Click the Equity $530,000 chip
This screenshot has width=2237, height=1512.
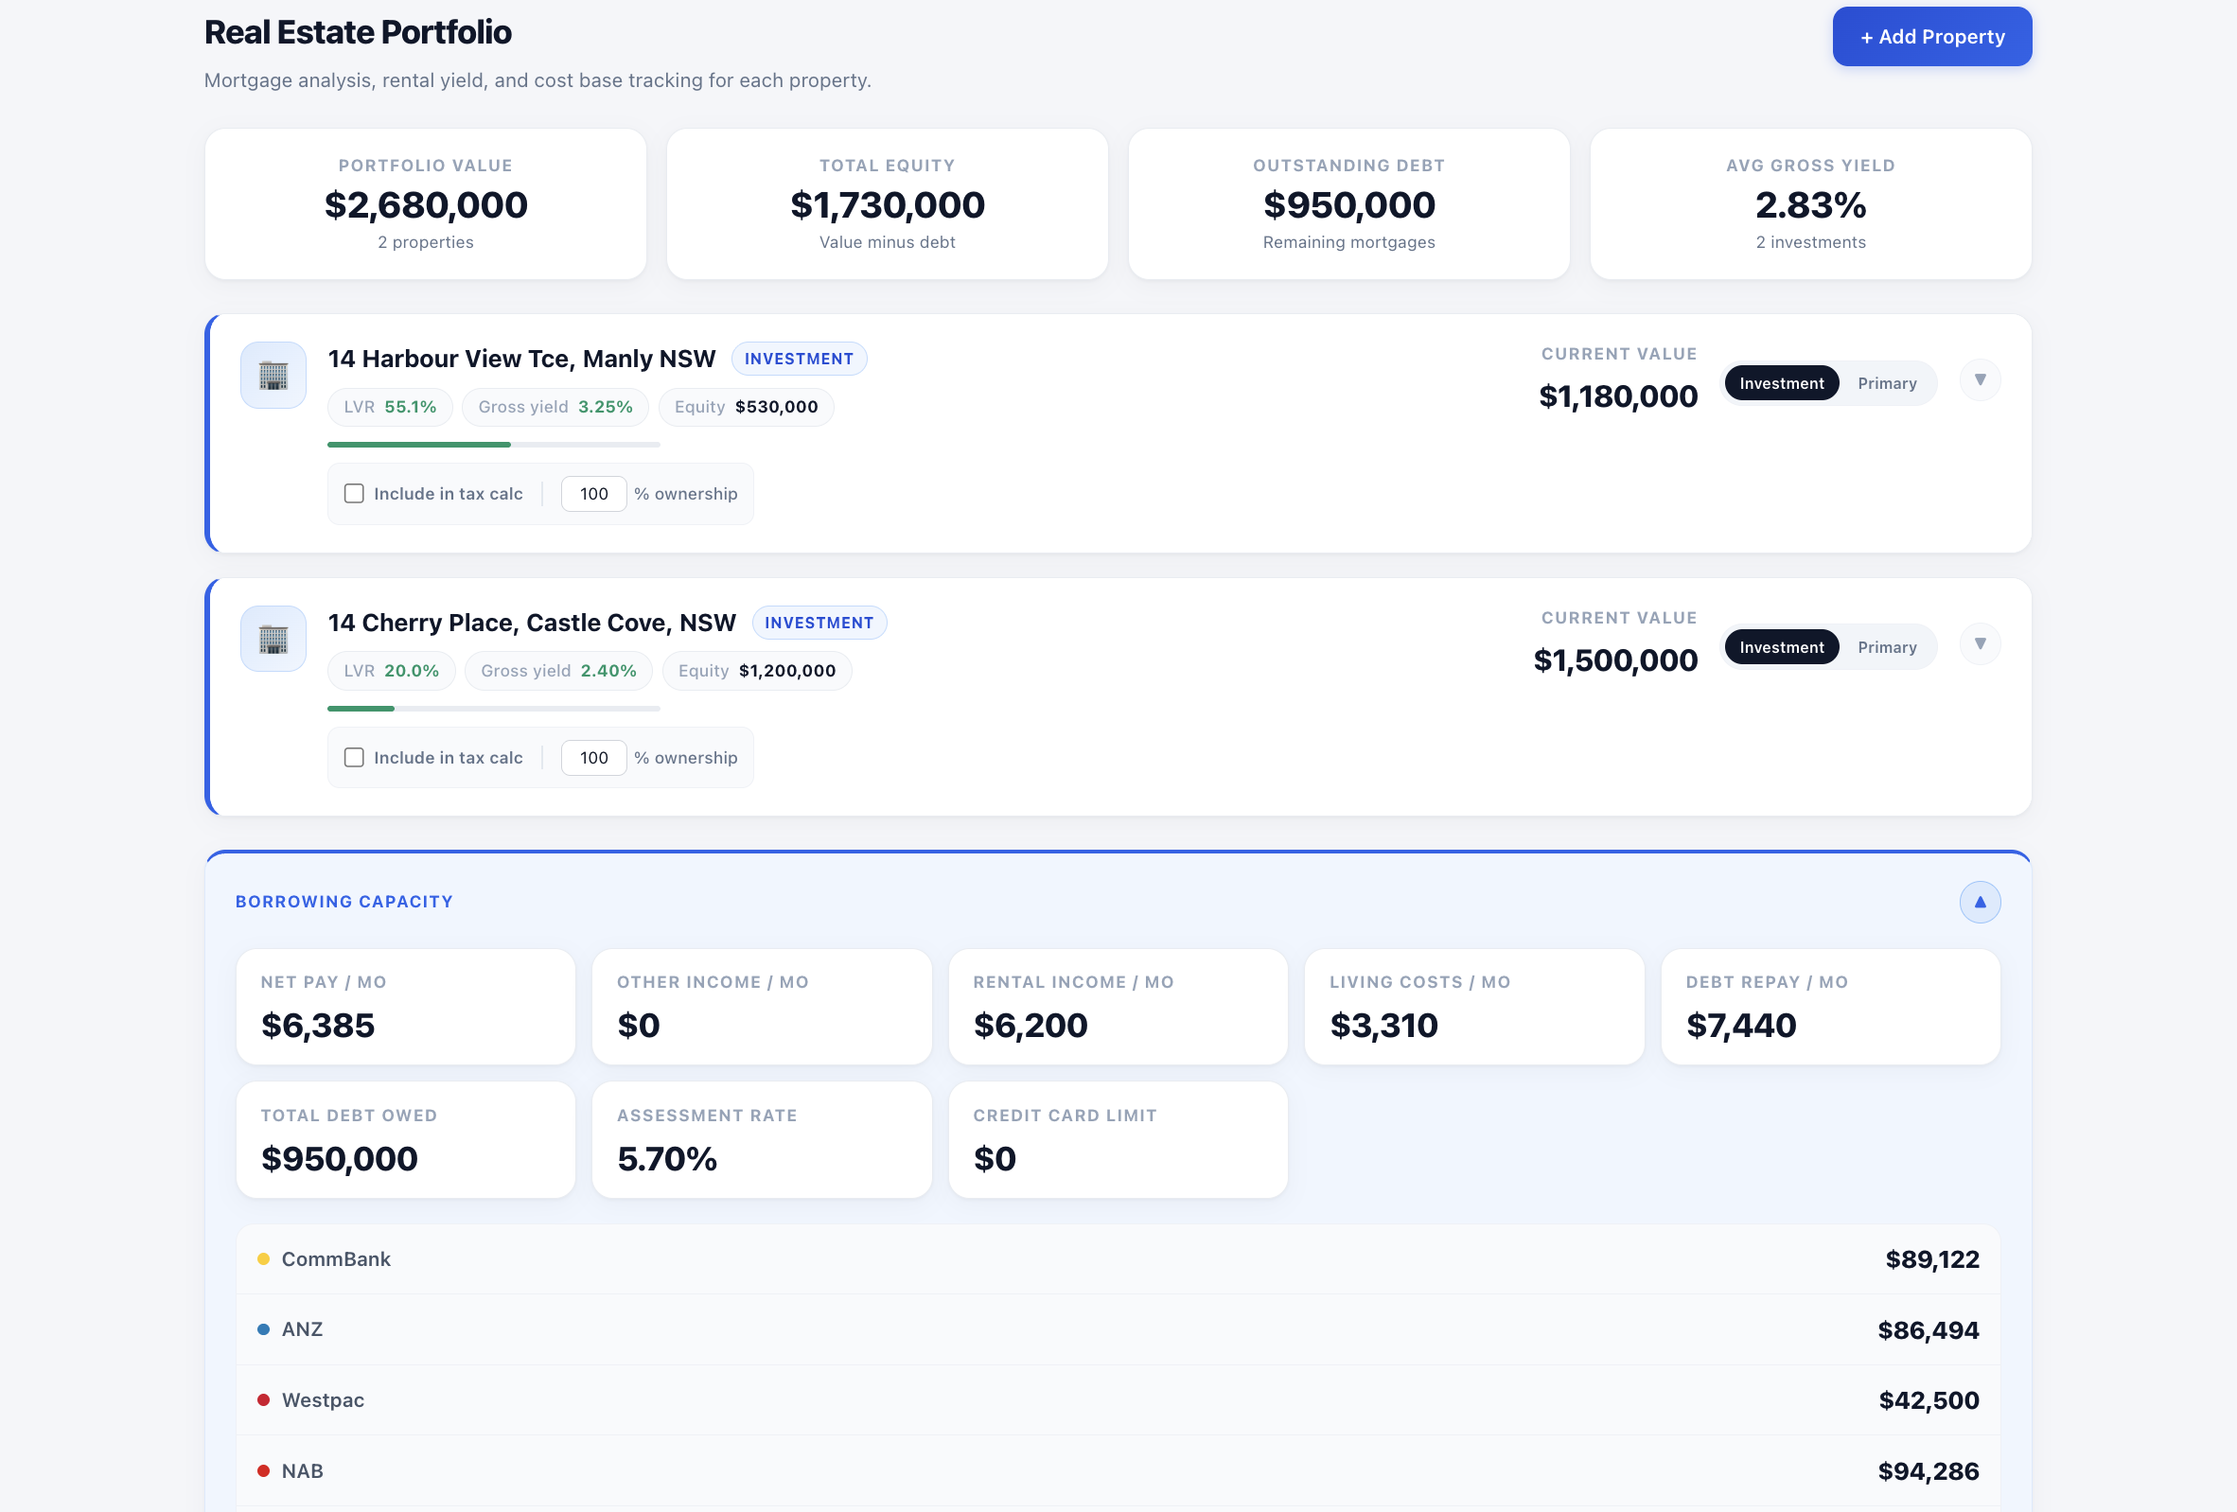(x=746, y=407)
